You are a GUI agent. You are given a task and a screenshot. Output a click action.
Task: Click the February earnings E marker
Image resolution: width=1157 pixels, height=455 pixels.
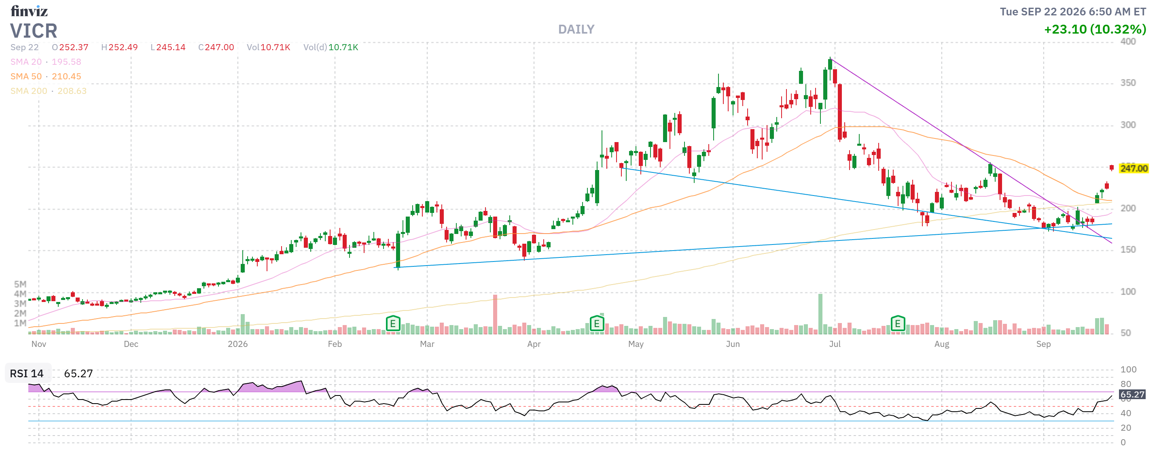point(392,323)
